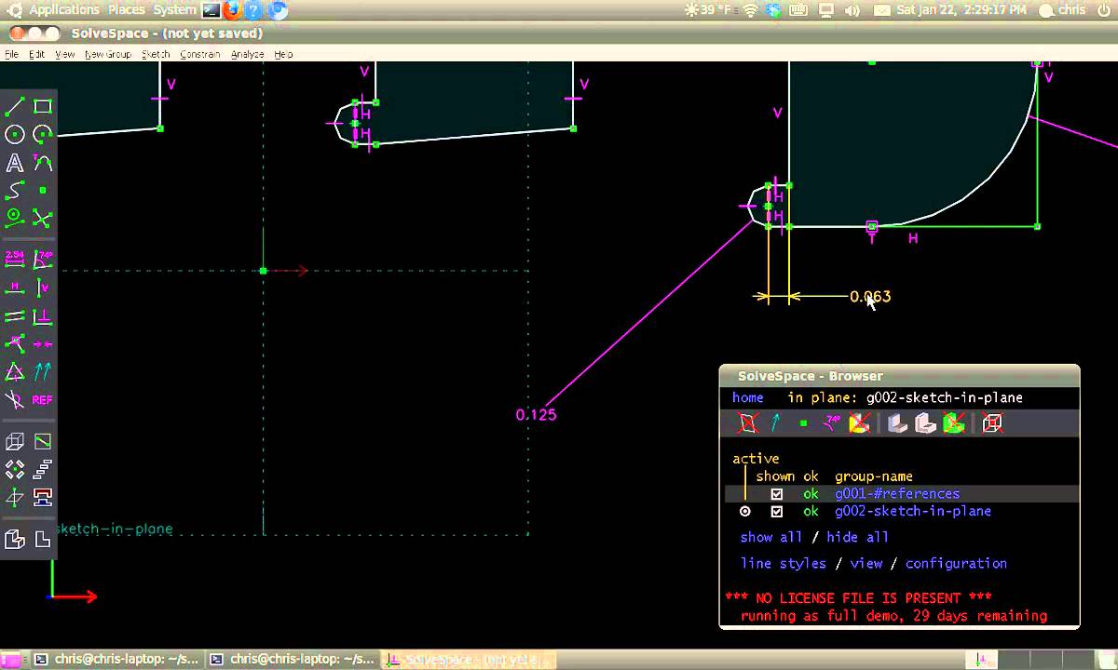Apply the distance constraint tool

point(15,260)
